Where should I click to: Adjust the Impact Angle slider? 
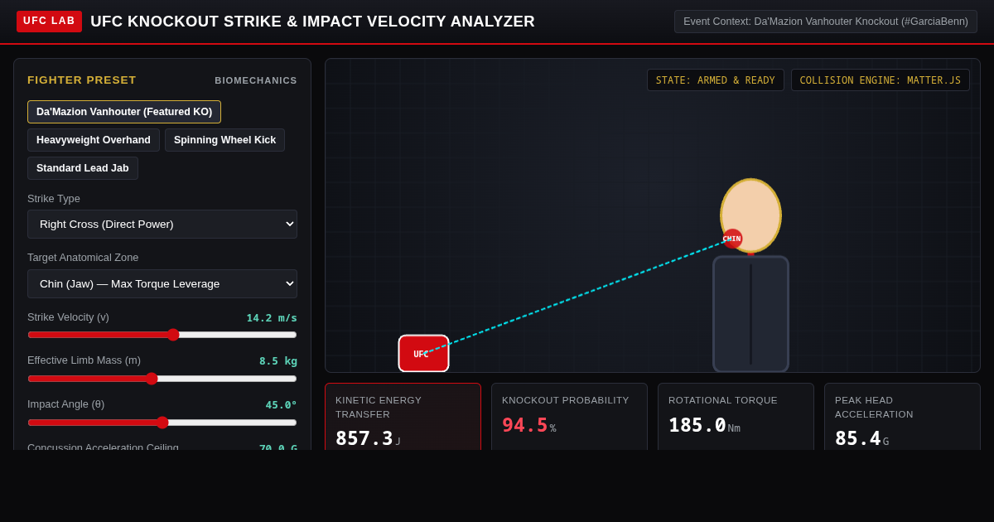click(162, 423)
